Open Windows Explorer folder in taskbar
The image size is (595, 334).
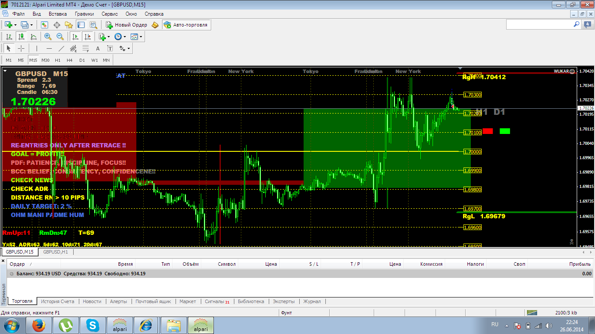click(174, 325)
